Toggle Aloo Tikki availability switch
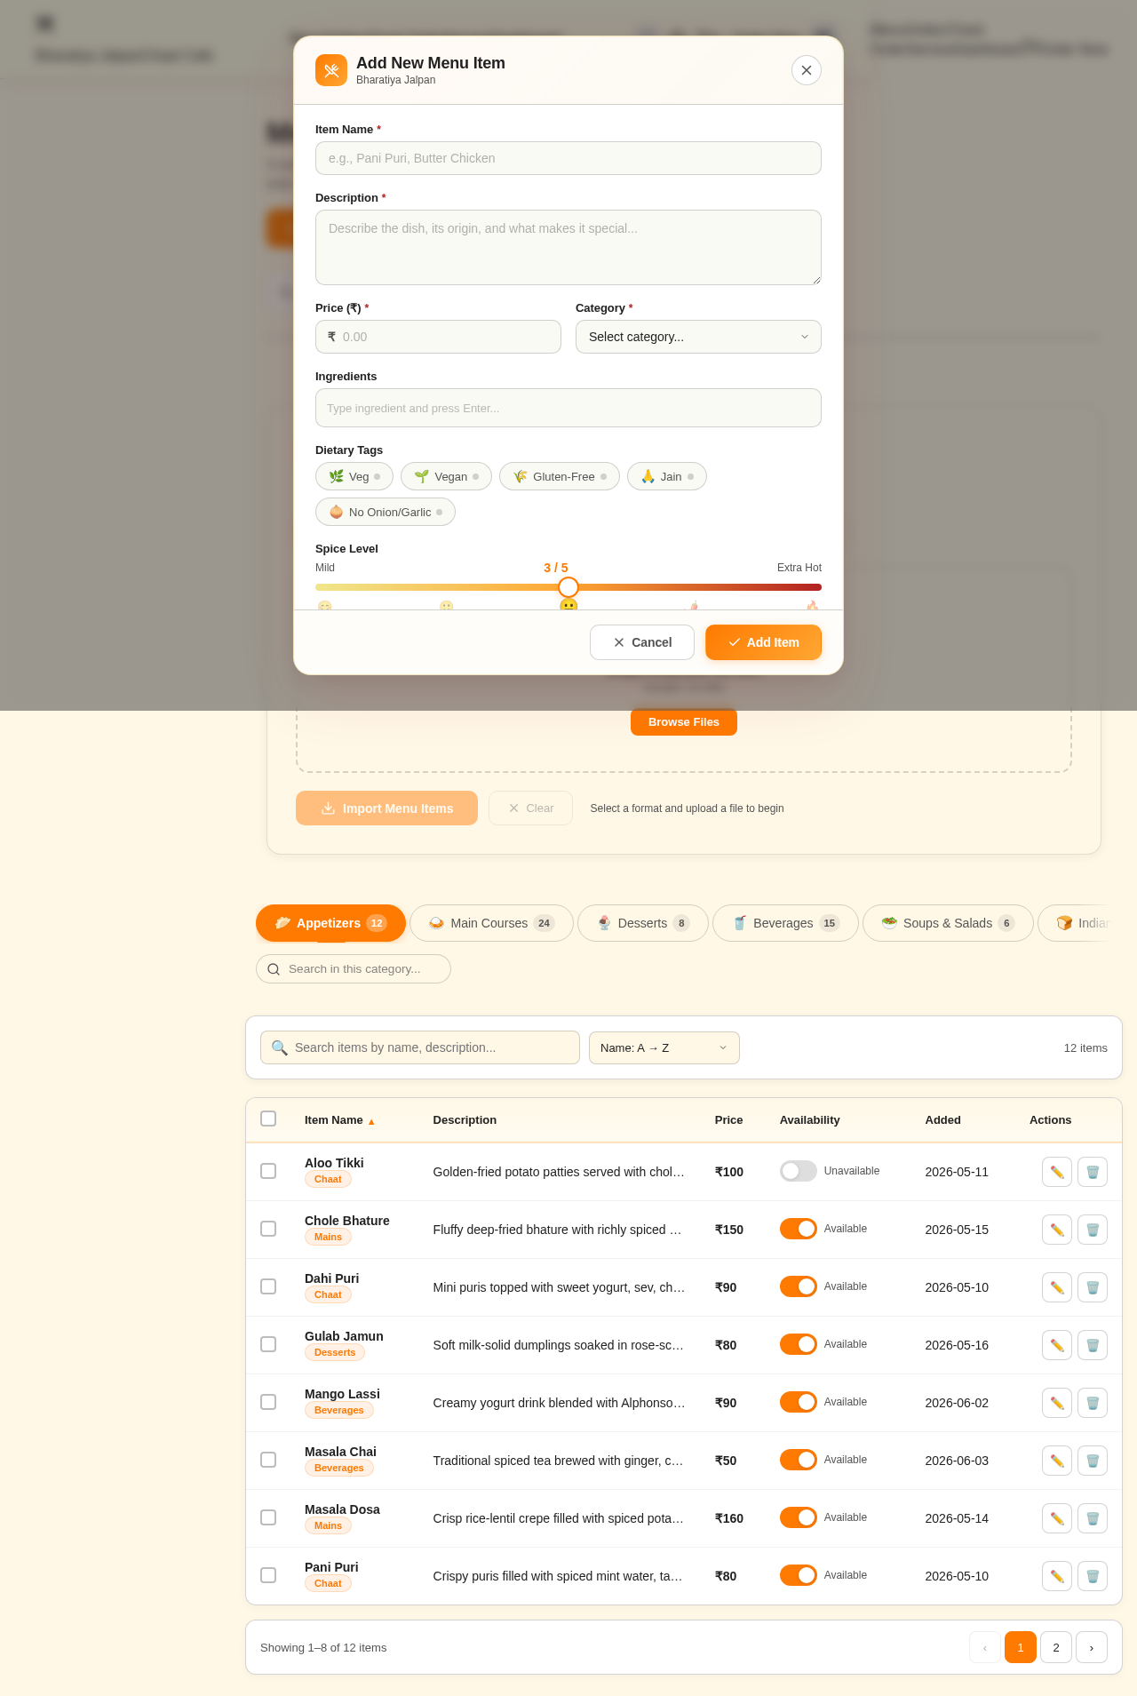Screen dimensions: 1137x1696 pos(798,1171)
